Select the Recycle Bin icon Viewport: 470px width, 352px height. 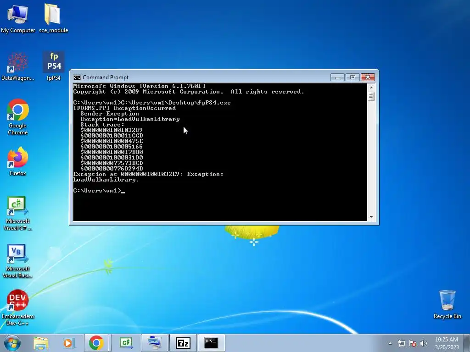tap(447, 304)
